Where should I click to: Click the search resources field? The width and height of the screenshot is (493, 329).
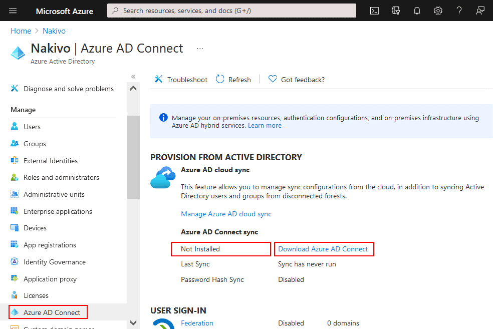click(x=231, y=11)
